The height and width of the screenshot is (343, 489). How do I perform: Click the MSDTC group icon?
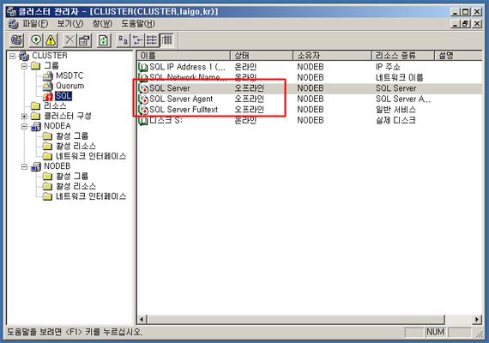pos(48,75)
